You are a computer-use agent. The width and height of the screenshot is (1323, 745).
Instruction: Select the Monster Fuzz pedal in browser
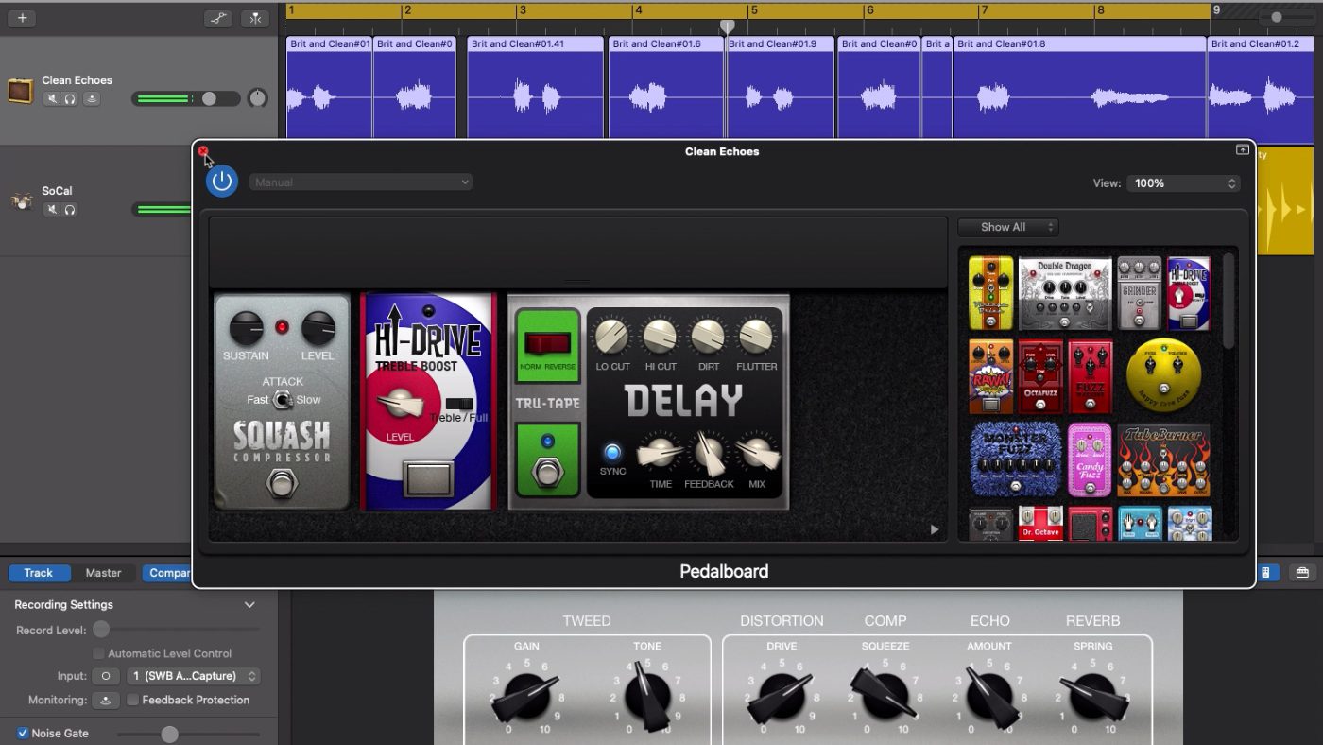1015,459
